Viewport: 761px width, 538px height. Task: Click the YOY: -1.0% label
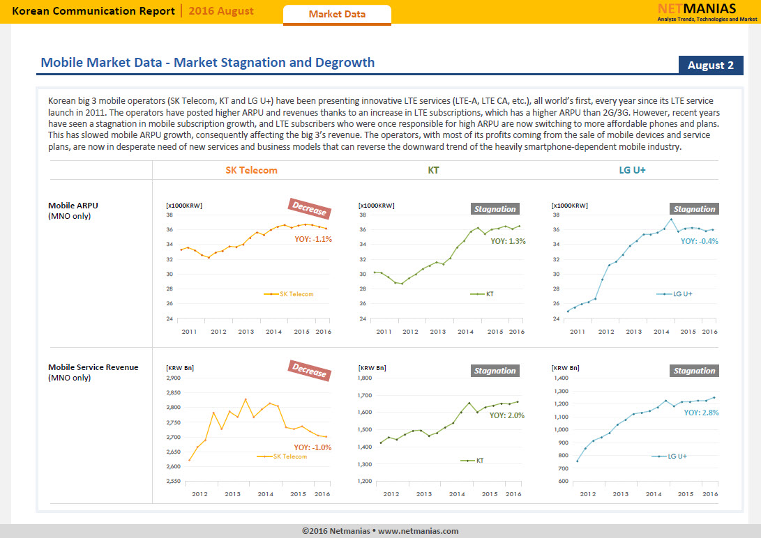coord(312,447)
